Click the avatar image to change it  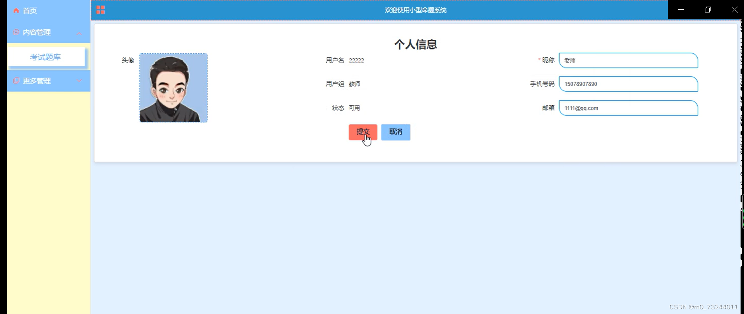pos(174,88)
